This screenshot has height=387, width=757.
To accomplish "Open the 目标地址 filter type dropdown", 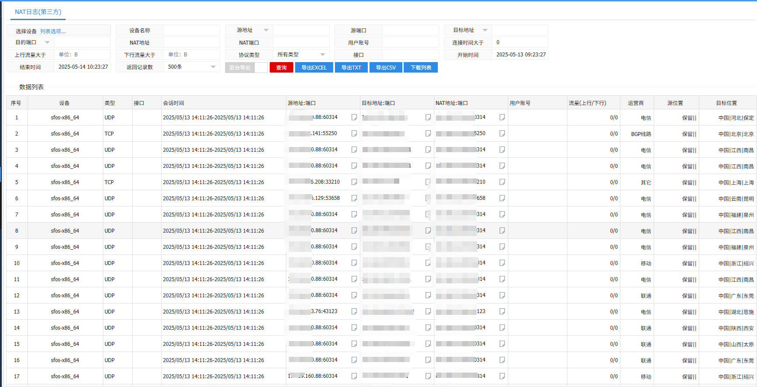I will point(485,30).
